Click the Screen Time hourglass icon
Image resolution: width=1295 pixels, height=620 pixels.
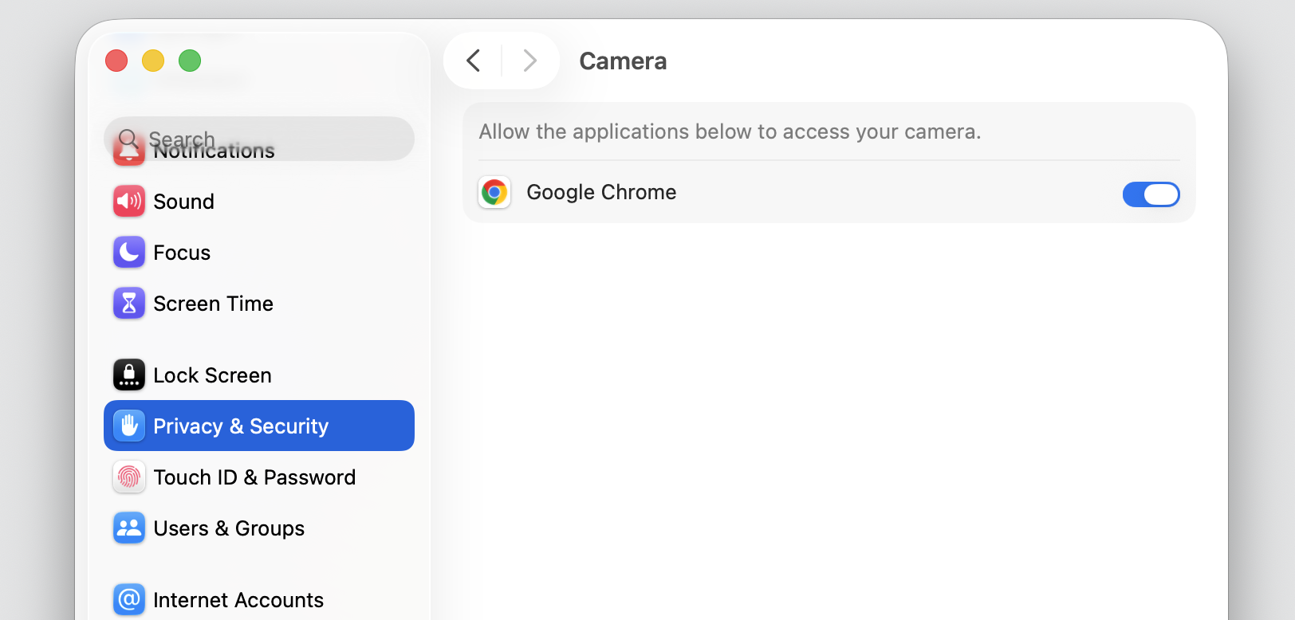pyautogui.click(x=129, y=304)
